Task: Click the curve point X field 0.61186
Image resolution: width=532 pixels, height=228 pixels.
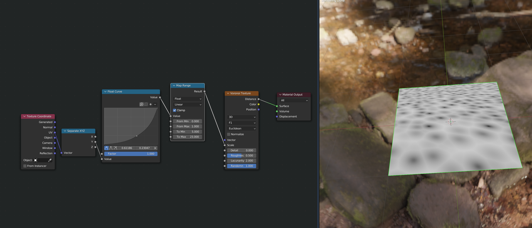Action: pyautogui.click(x=126, y=148)
